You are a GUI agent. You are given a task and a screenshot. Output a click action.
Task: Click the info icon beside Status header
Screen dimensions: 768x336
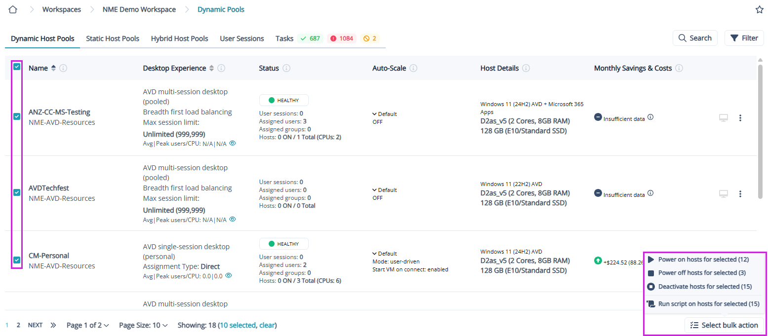click(286, 68)
